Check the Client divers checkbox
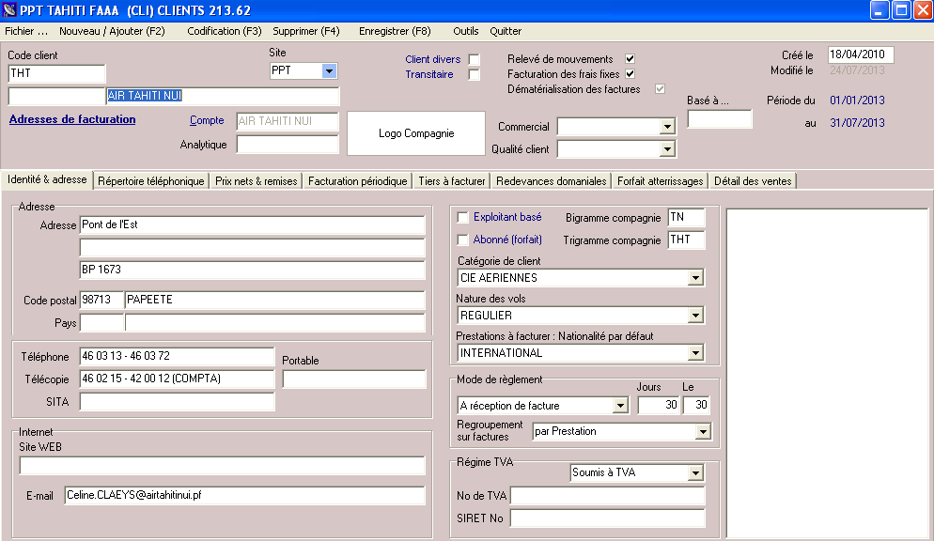The height and width of the screenshot is (541, 934). (474, 60)
